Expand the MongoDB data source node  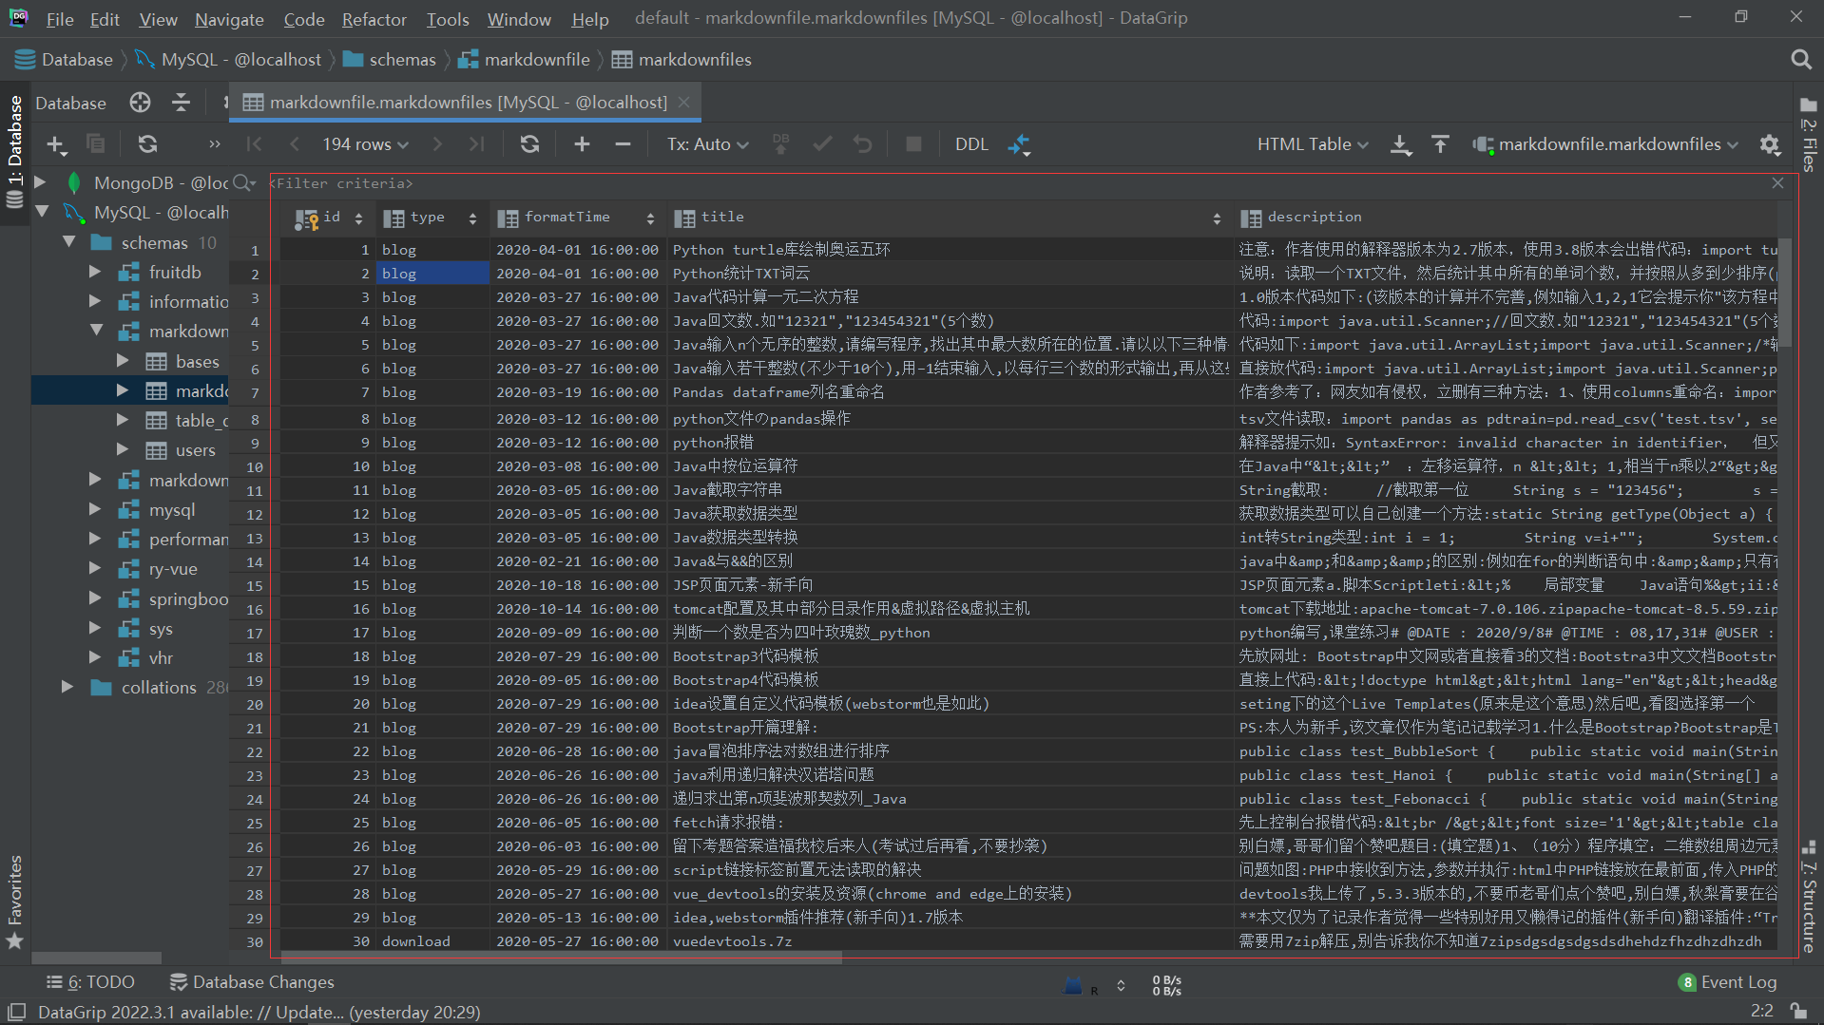pos(40,181)
